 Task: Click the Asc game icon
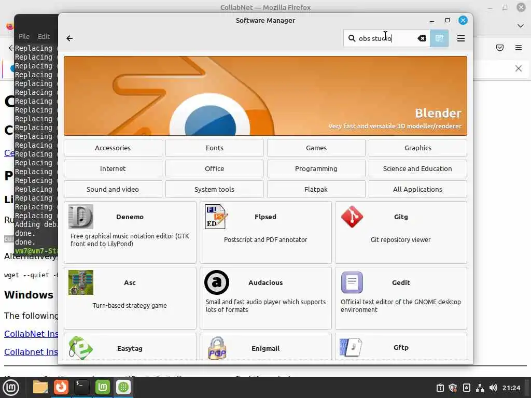point(80,282)
